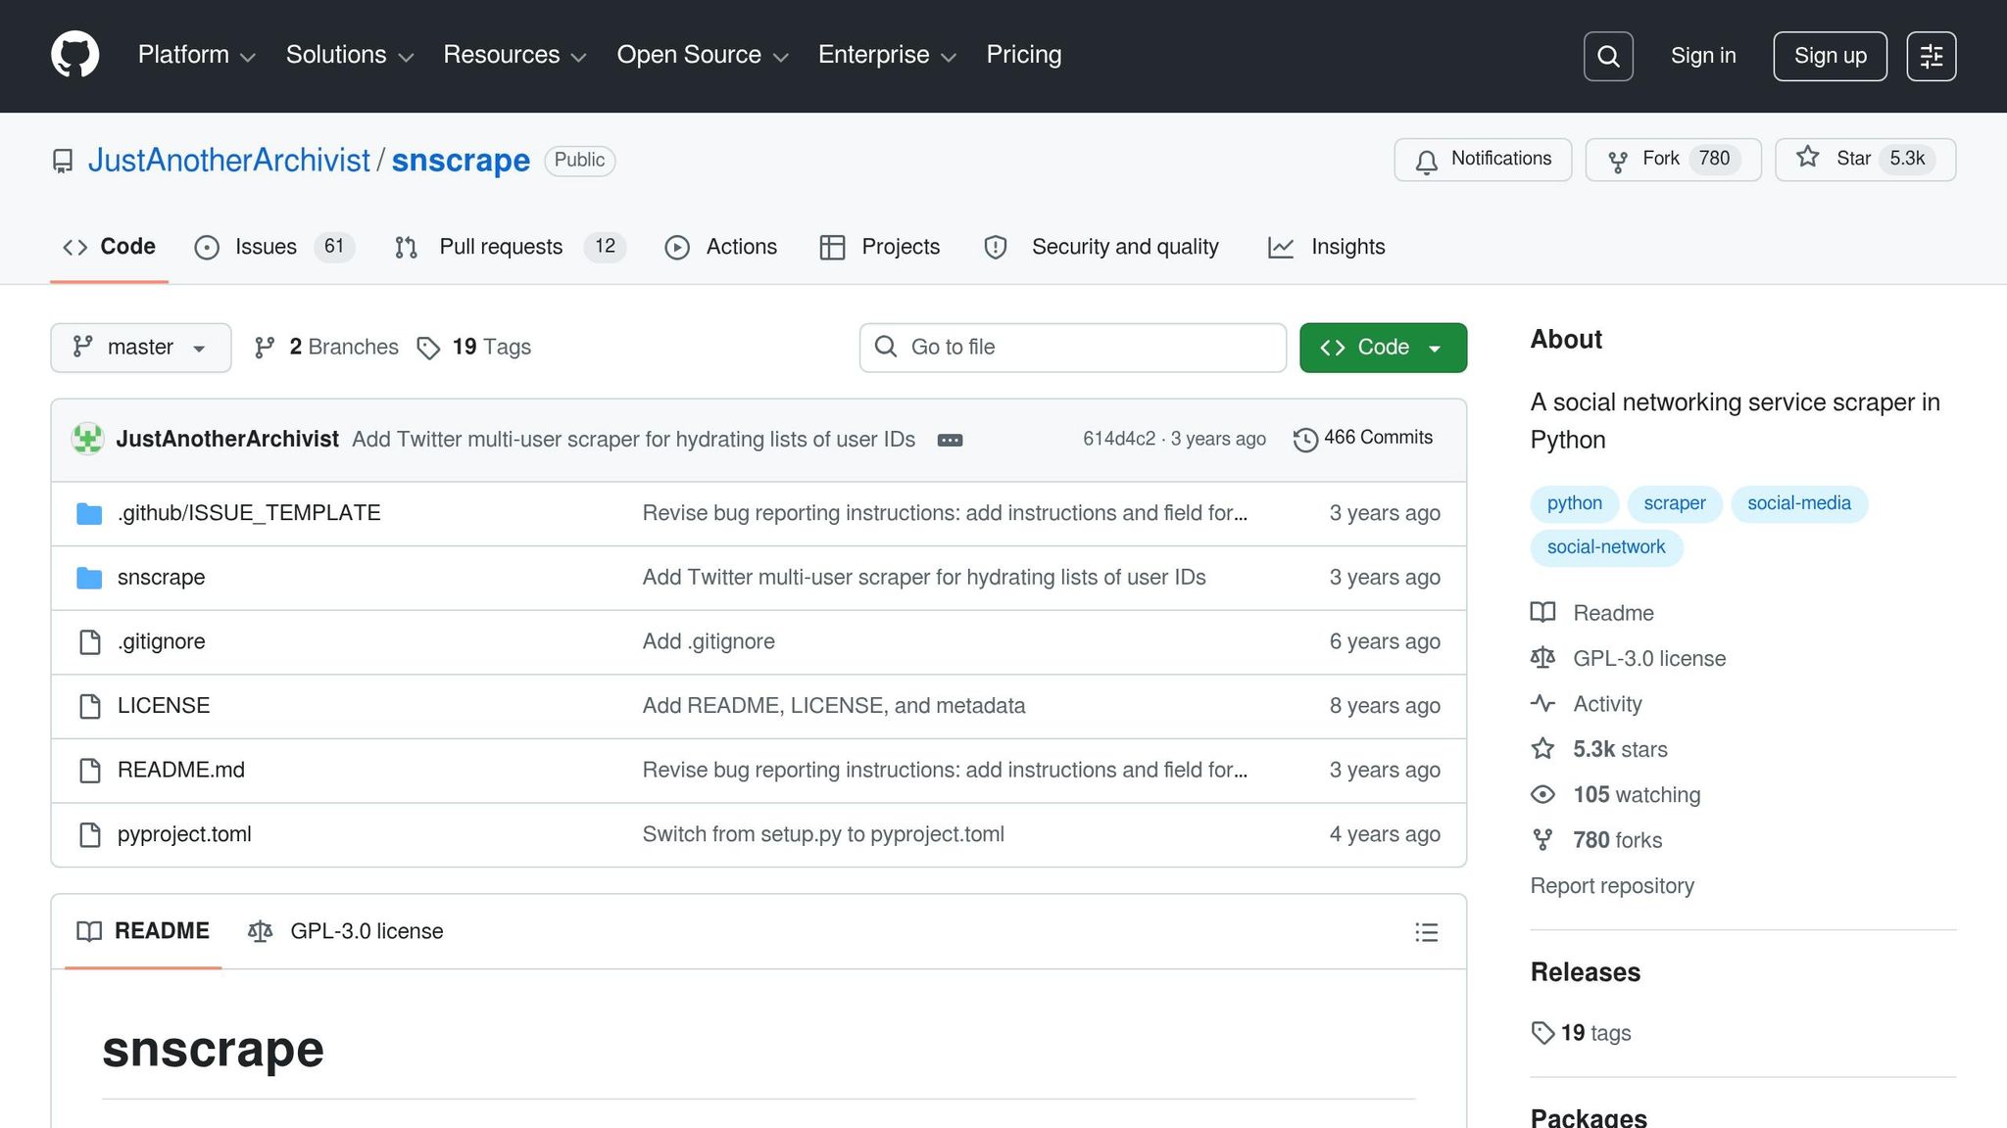This screenshot has height=1128, width=2007.
Task: Click the LICENSE file icon
Action: coord(89,706)
